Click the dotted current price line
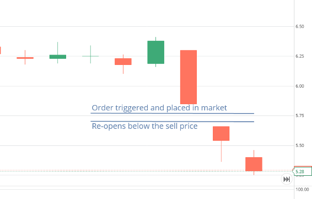This screenshot has width=312, height=199. (146, 171)
